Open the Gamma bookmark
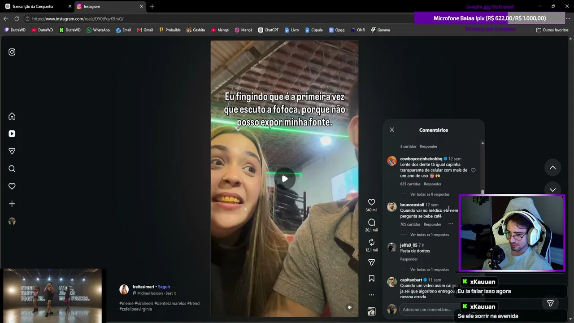The image size is (574, 323). [380, 30]
